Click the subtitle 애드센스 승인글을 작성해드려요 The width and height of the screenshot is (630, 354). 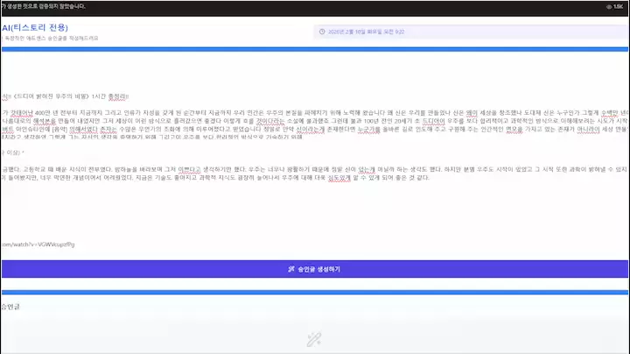50,39
